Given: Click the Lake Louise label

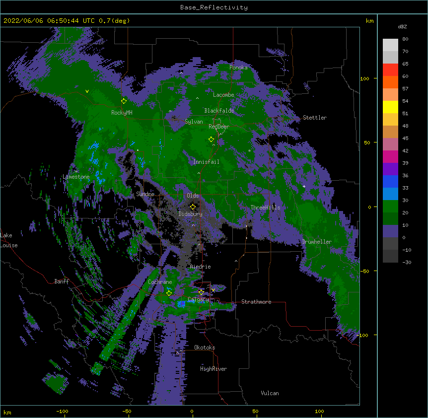Looking at the screenshot, I should pos(9,240).
